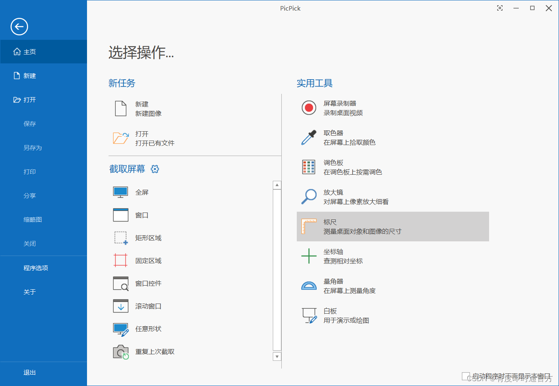Click the green crosshair icon for 坐标轴
Screen dimensions: 559x386
tap(309, 256)
